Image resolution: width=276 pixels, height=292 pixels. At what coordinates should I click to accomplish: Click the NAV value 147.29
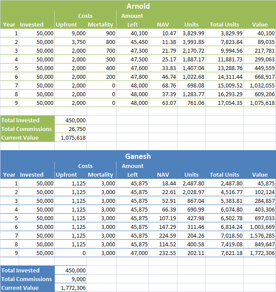[x=167, y=227]
